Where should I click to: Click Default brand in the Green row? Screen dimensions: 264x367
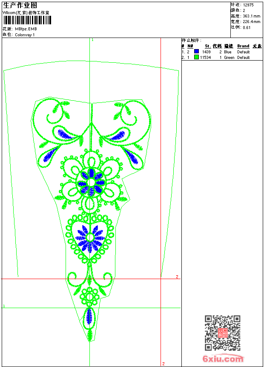click(244, 58)
